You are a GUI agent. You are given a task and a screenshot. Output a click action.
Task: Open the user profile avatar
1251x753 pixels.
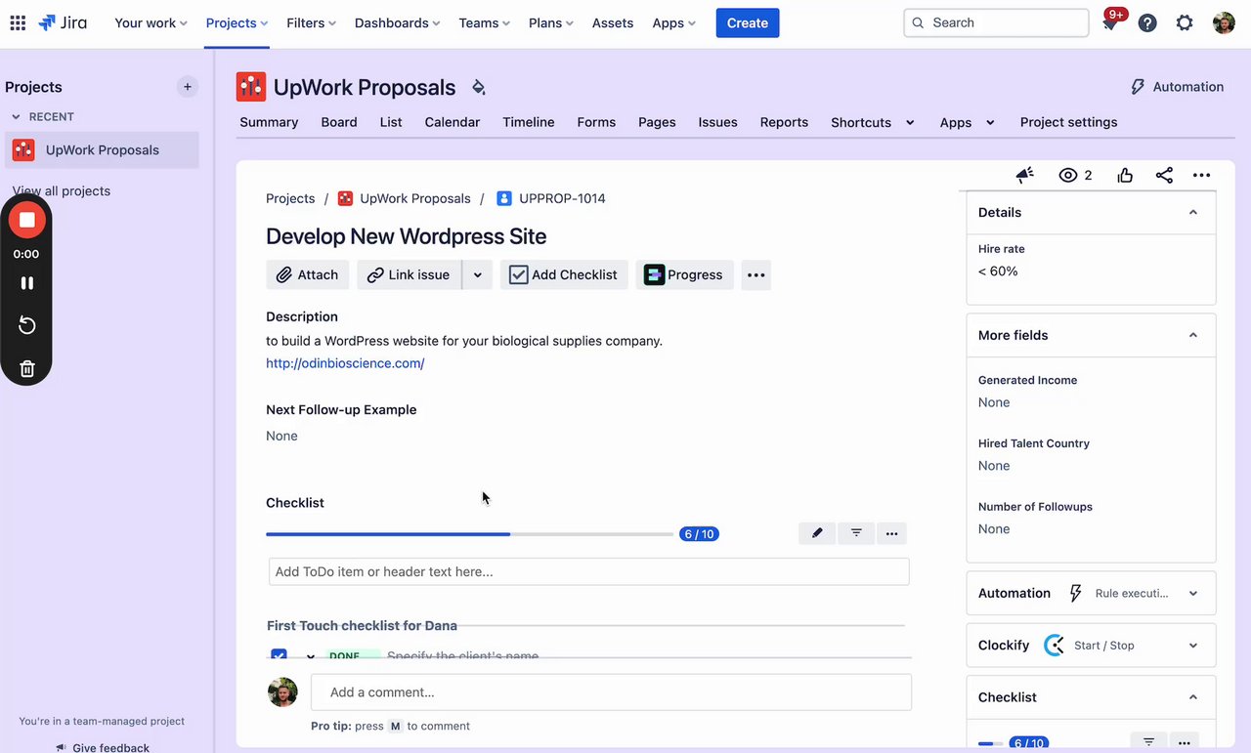(1224, 22)
